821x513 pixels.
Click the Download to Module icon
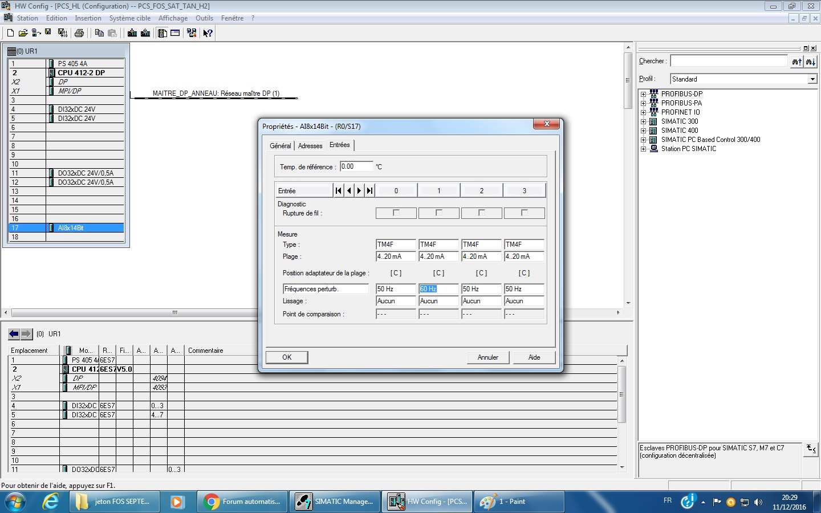tap(132, 33)
